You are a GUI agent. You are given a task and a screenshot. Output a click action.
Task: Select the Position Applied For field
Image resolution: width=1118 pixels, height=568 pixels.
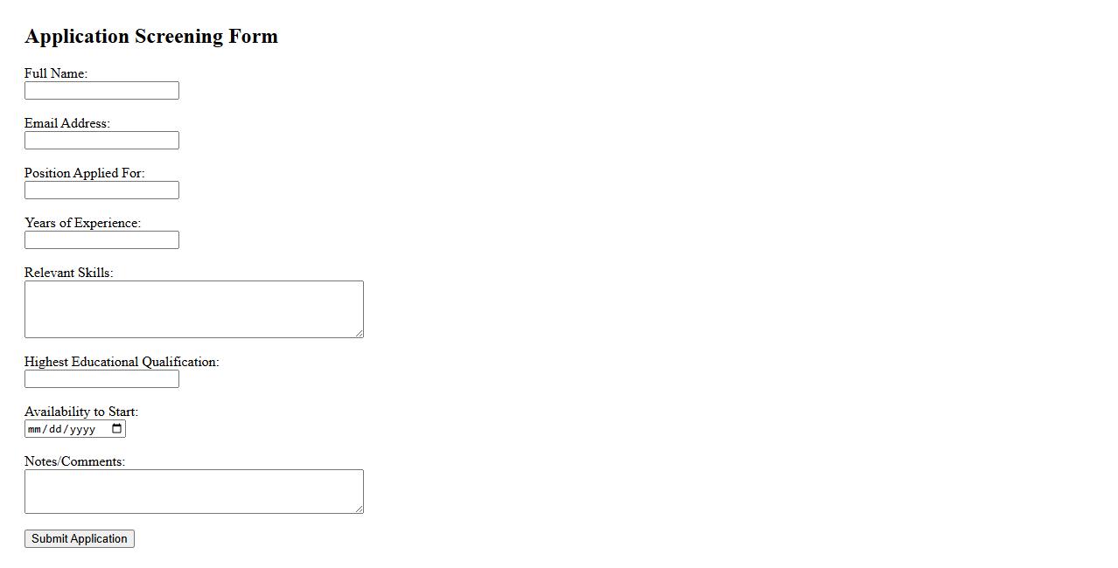point(101,190)
